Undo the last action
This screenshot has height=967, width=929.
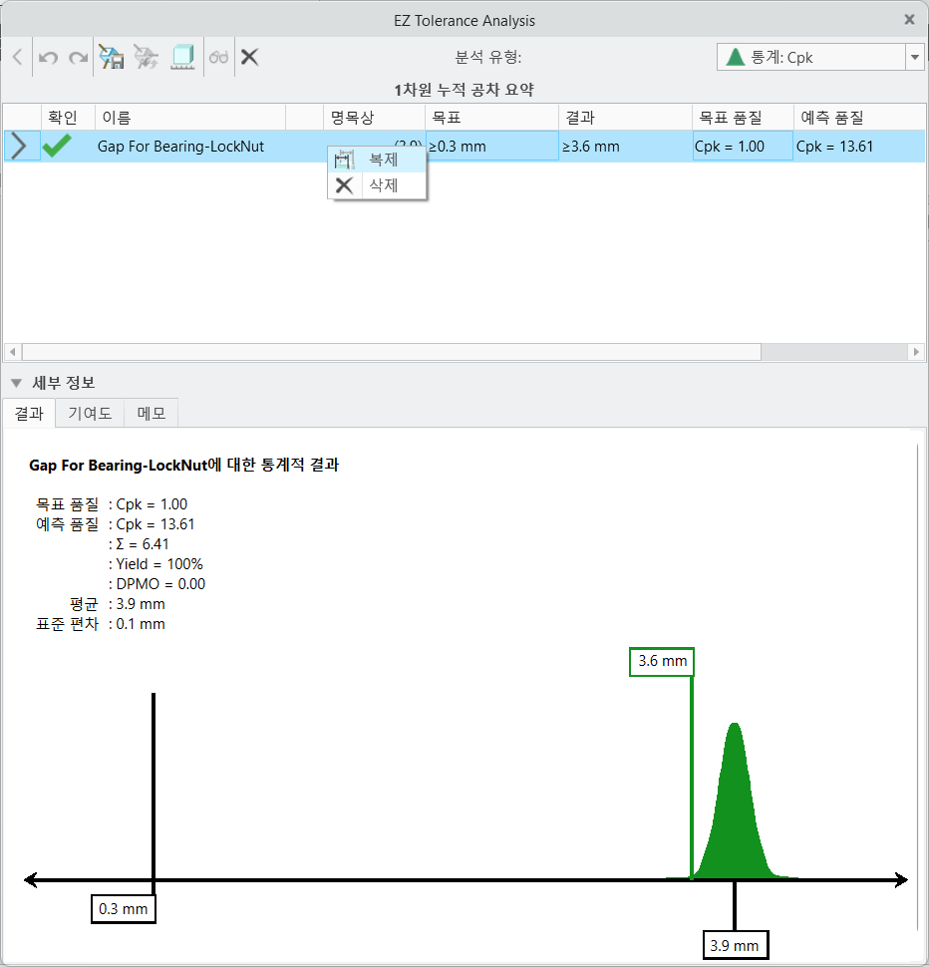[x=48, y=58]
